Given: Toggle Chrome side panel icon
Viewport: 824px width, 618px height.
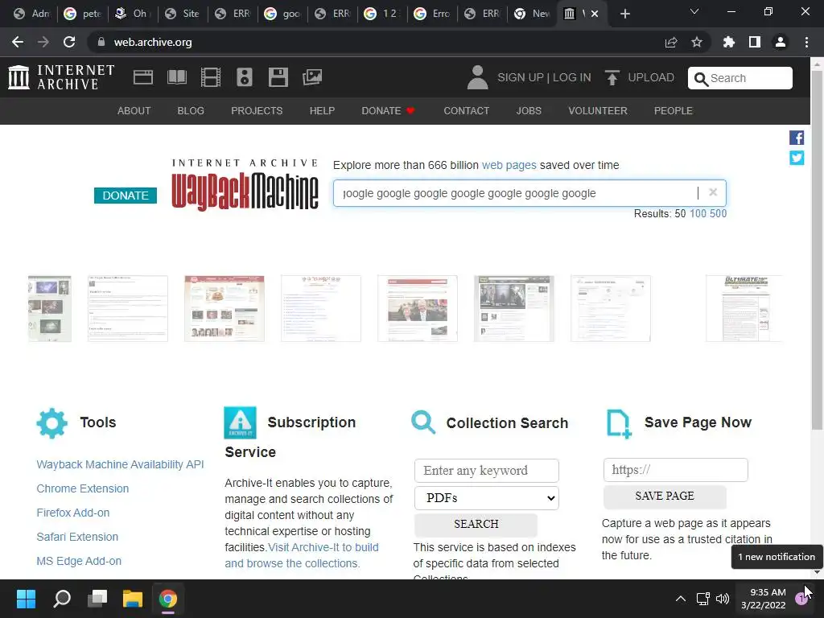Looking at the screenshot, I should (x=755, y=42).
